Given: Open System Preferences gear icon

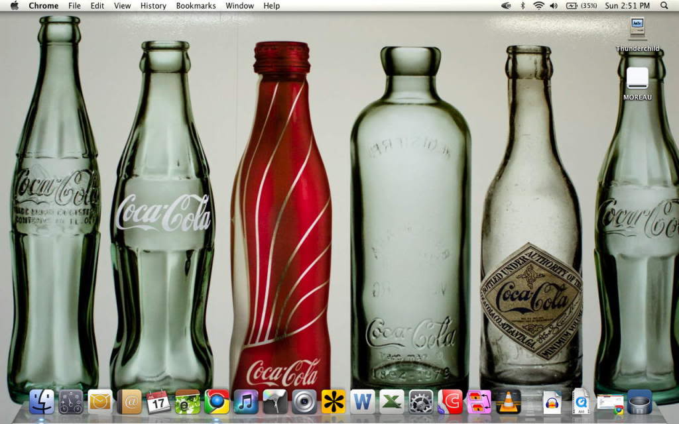Looking at the screenshot, I should click(x=421, y=402).
